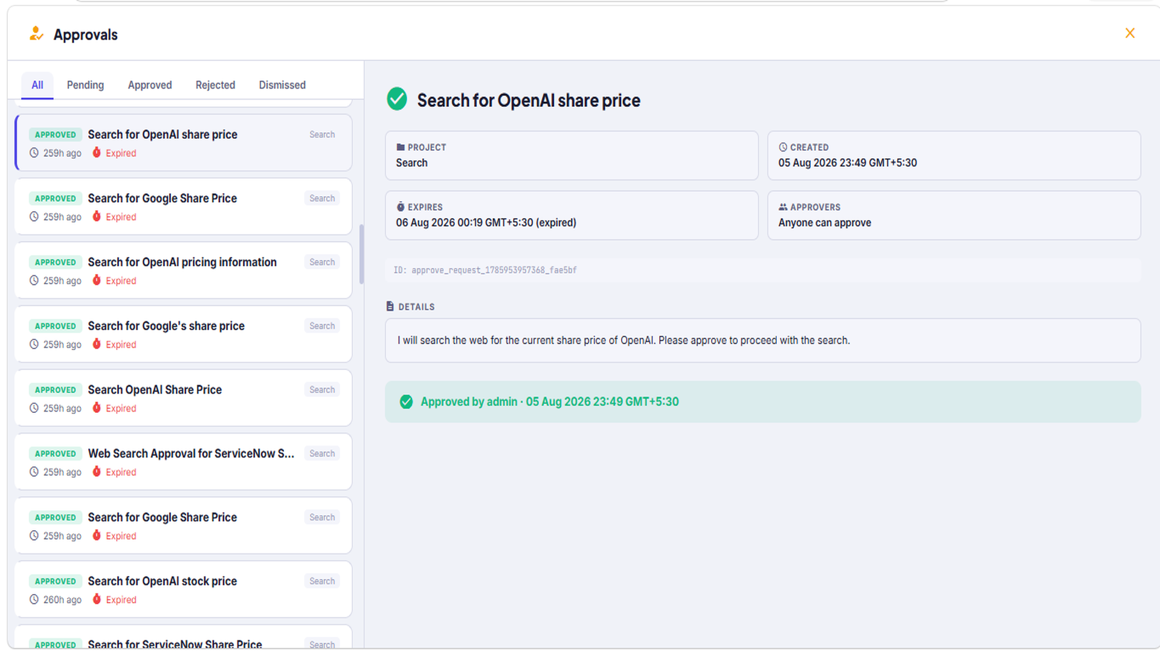Click the clock icon next to CREATED

(x=783, y=147)
